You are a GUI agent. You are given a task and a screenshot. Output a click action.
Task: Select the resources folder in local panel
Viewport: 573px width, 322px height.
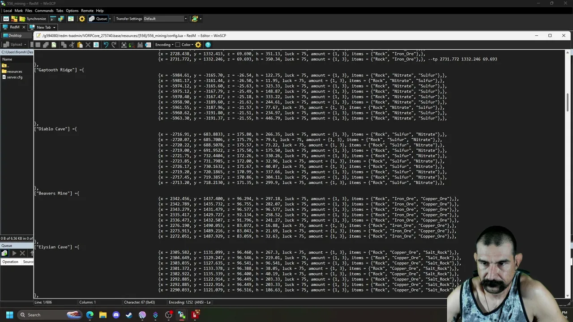(x=12, y=72)
